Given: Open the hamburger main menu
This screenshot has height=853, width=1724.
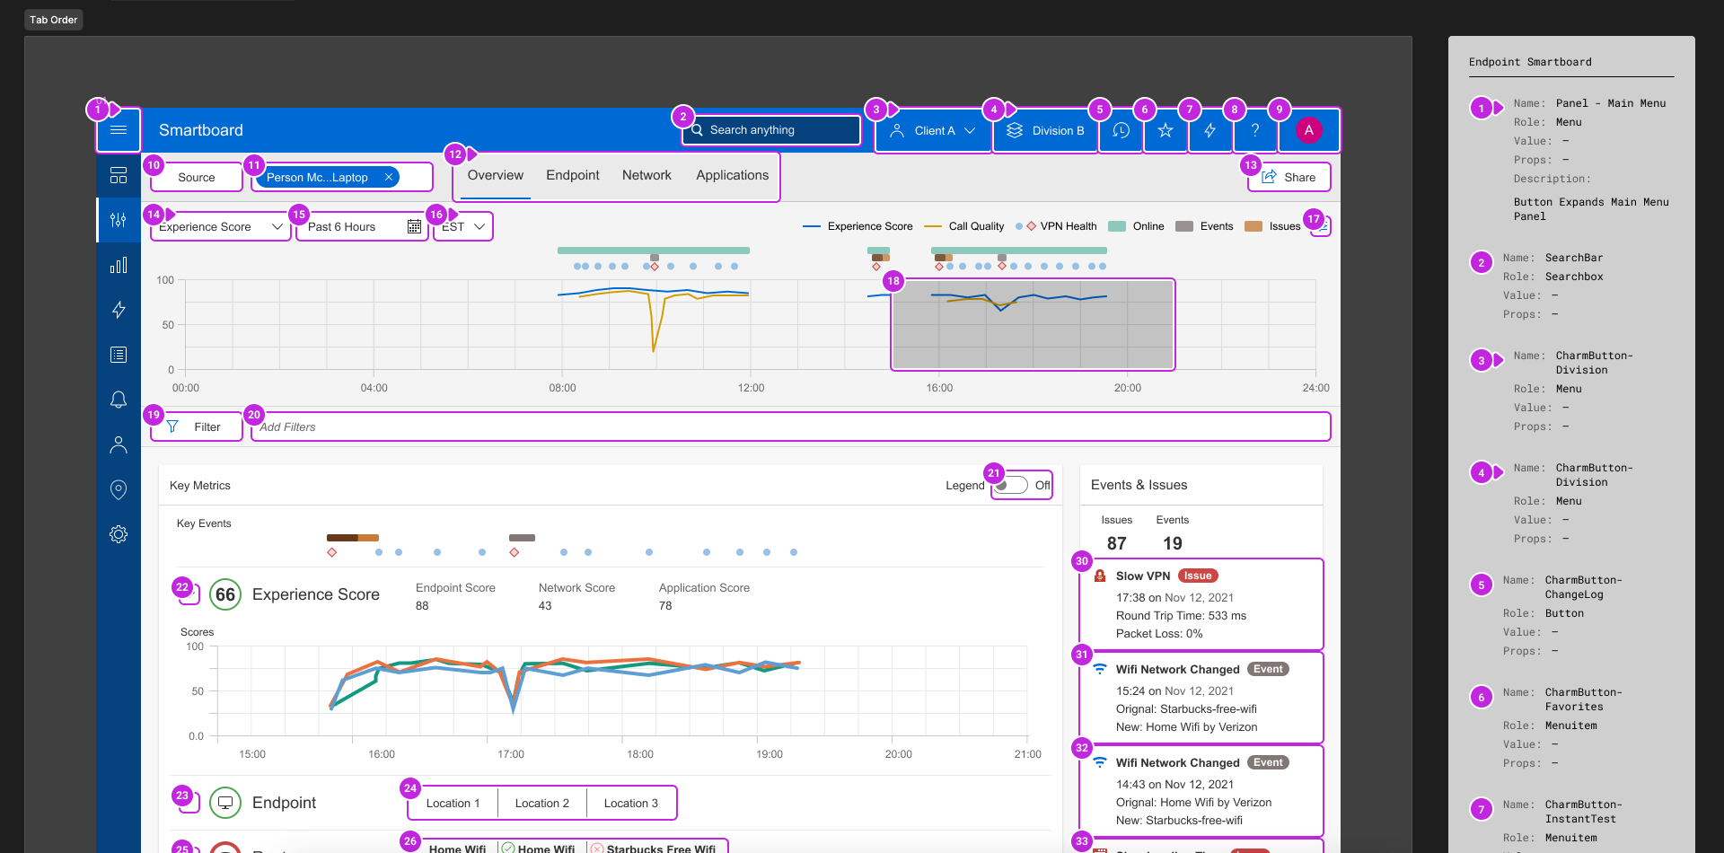Looking at the screenshot, I should [118, 130].
